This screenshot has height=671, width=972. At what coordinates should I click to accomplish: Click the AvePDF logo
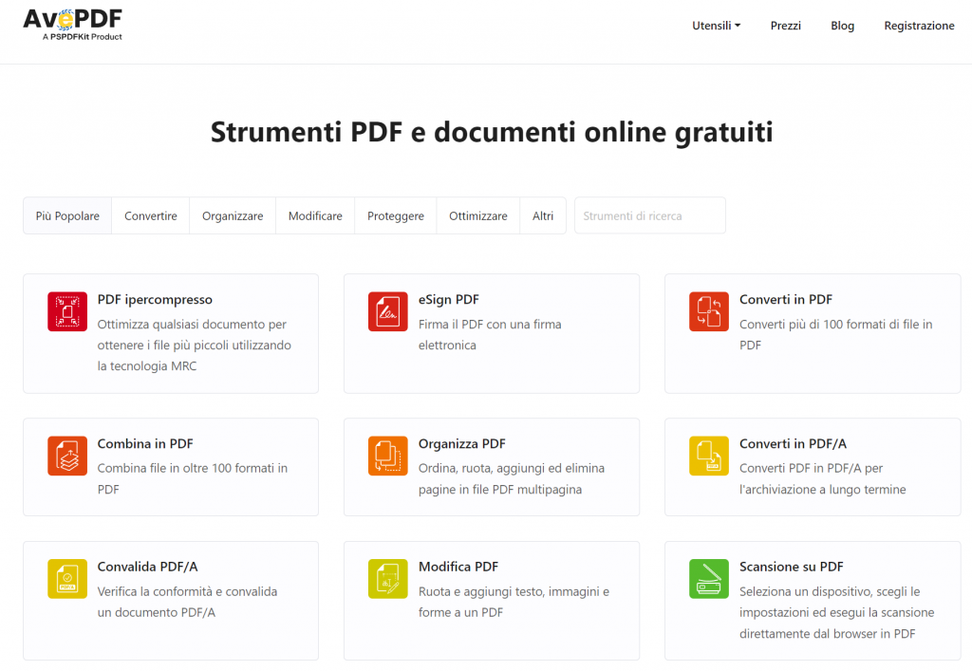click(x=72, y=26)
